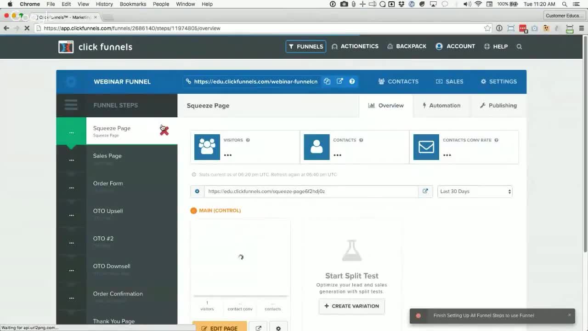The height and width of the screenshot is (331, 588).
Task: Go back with Chrome back arrow
Action: [6, 28]
